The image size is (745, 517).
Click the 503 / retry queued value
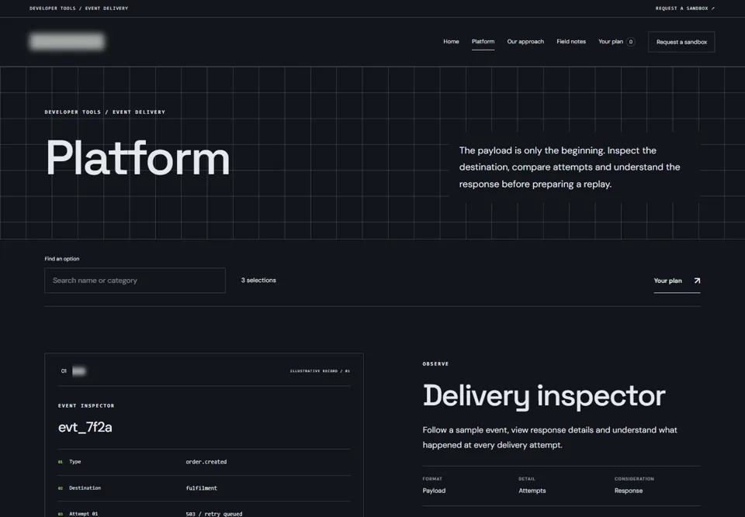(214, 514)
